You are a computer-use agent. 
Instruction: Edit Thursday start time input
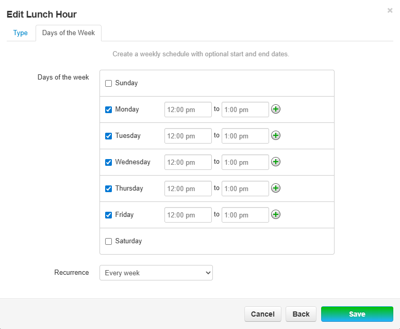coord(188,189)
